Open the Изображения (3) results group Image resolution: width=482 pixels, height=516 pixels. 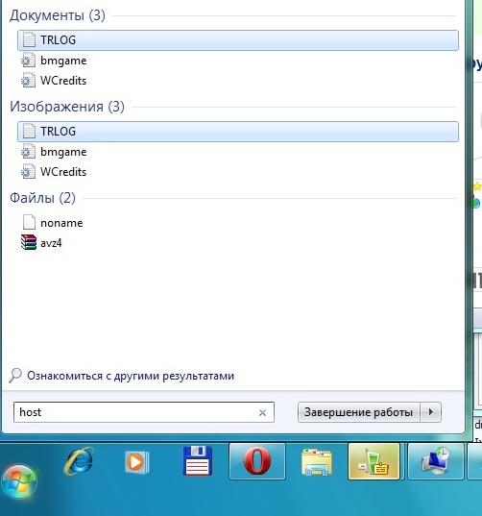[67, 107]
